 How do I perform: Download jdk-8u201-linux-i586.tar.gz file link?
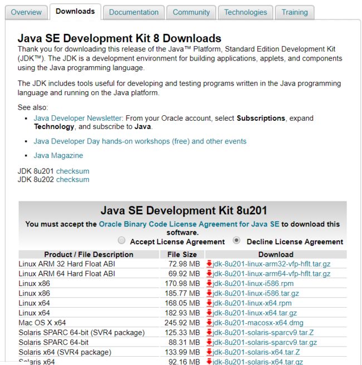[256, 293]
